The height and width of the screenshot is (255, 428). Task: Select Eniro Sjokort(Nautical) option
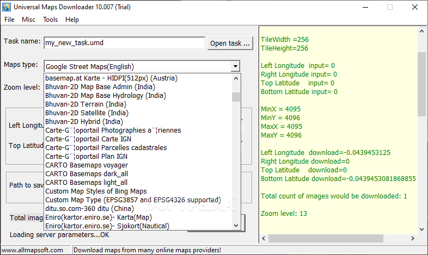(138, 226)
